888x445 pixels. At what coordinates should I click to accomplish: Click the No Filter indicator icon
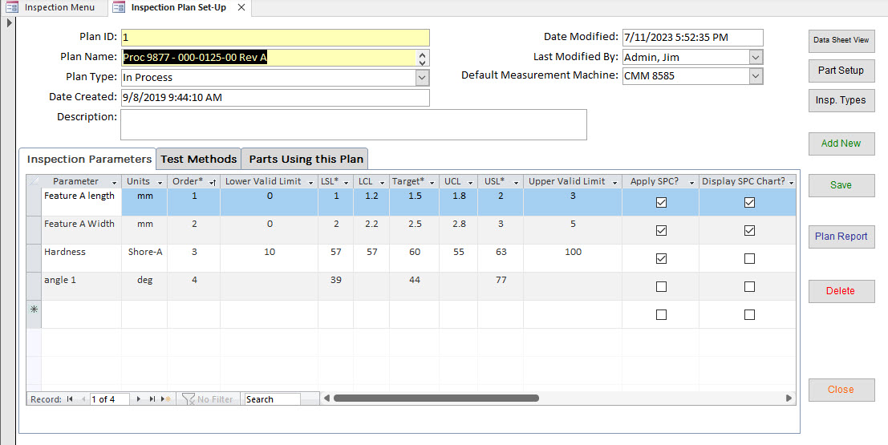pos(189,399)
